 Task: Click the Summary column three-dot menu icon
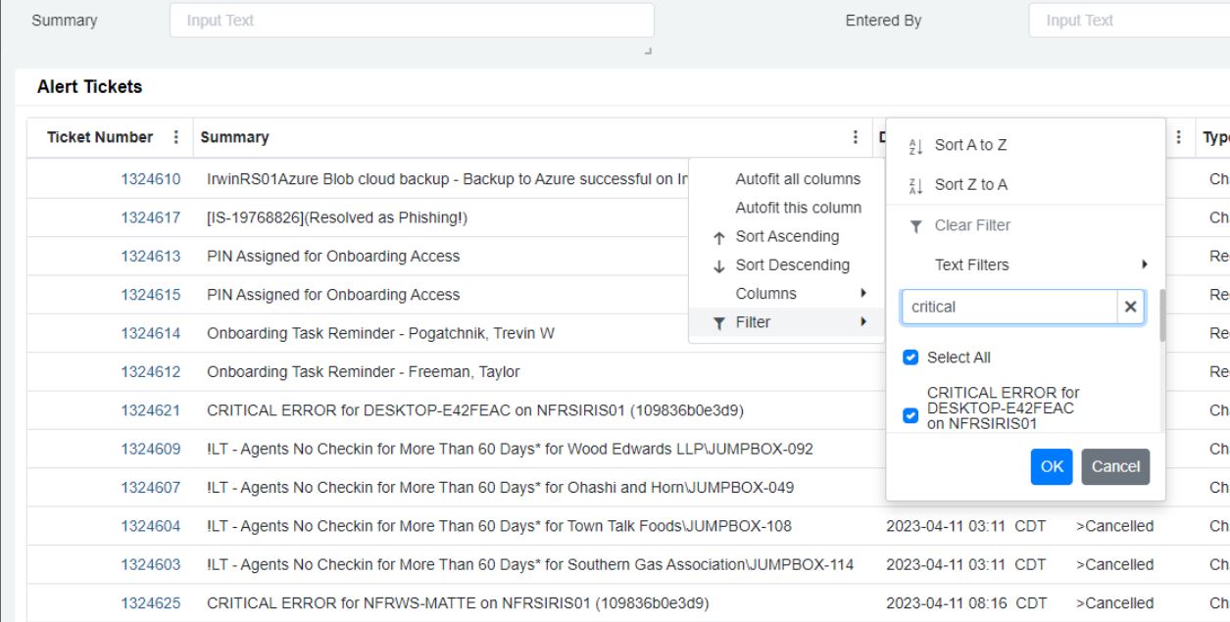point(856,138)
